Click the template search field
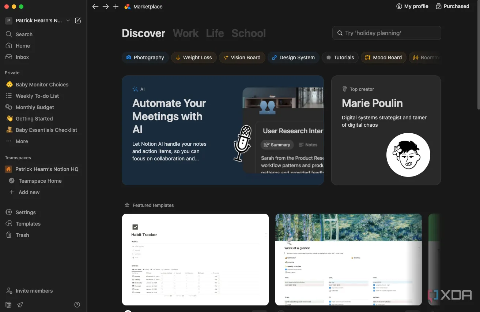Viewport: 480px width, 312px height. click(x=386, y=33)
